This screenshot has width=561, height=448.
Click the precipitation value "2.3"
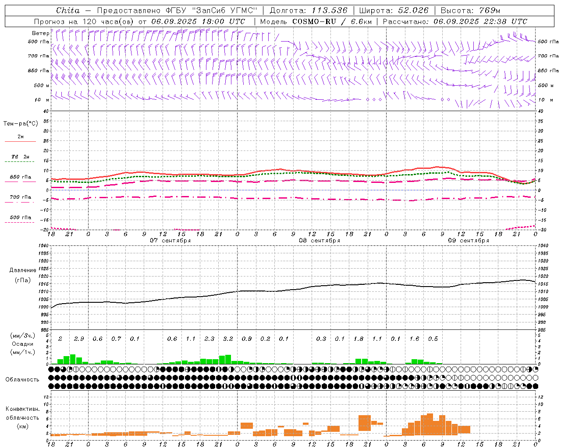209,339
